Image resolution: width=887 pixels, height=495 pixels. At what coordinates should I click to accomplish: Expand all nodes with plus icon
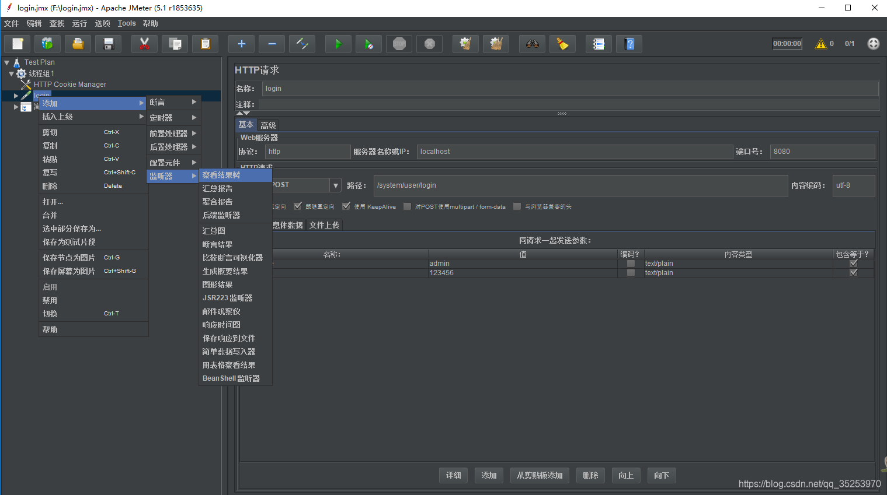[242, 44]
